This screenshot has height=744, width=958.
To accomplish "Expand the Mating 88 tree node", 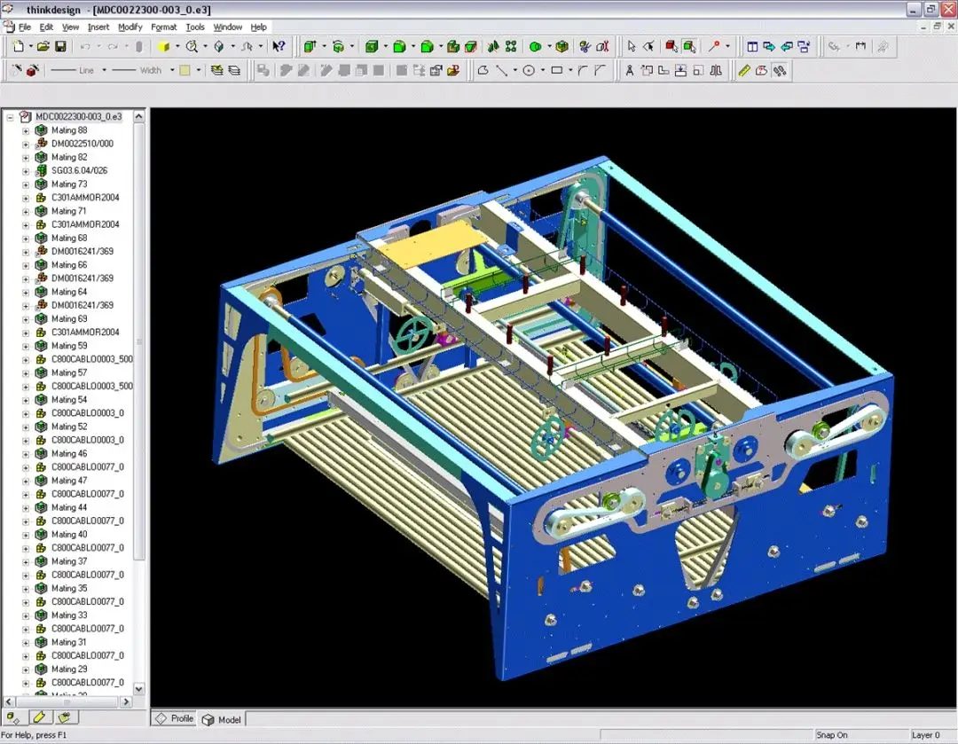I will pos(26,130).
